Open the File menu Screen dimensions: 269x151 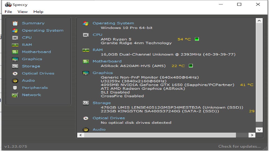pos(8,12)
